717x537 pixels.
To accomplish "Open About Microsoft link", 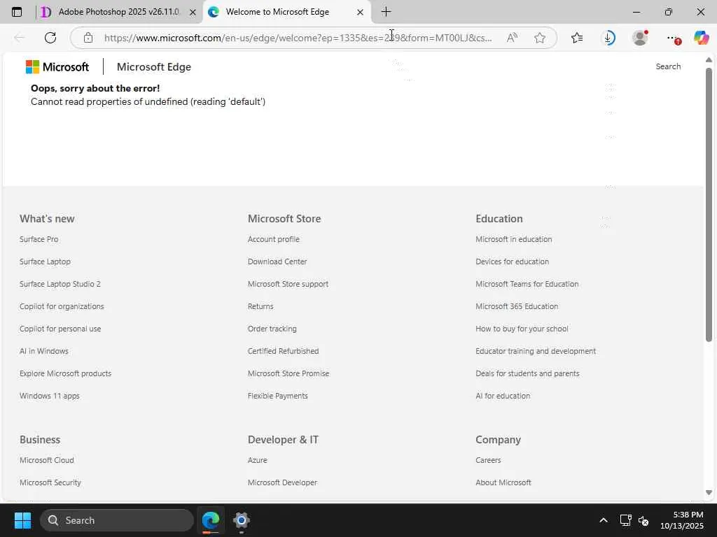I will tap(503, 482).
